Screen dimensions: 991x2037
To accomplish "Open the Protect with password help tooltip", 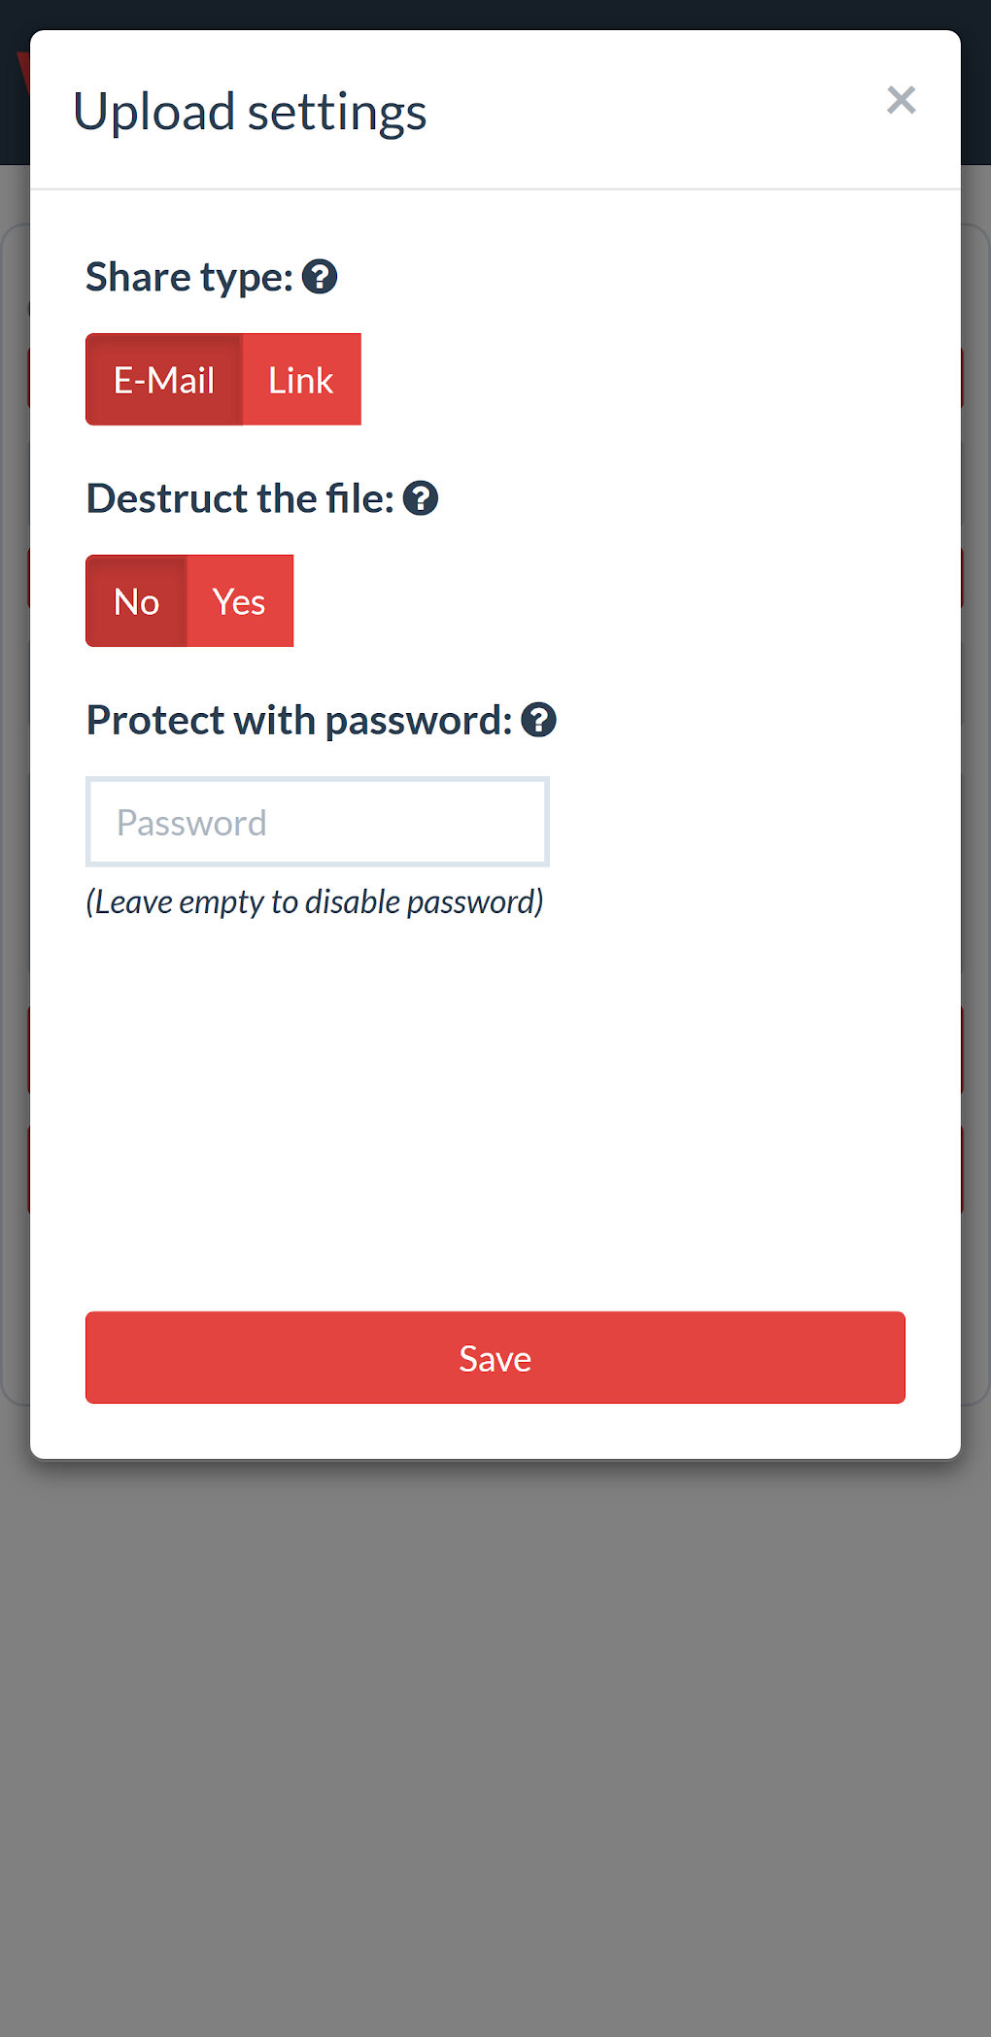I will [538, 720].
